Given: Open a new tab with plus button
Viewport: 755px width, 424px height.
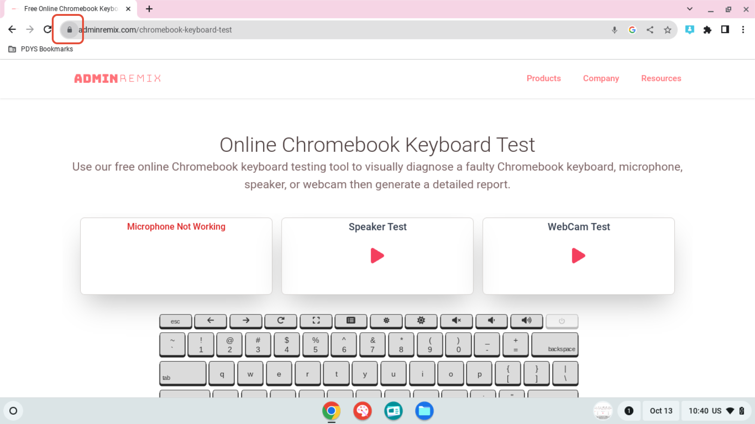Looking at the screenshot, I should click(149, 9).
